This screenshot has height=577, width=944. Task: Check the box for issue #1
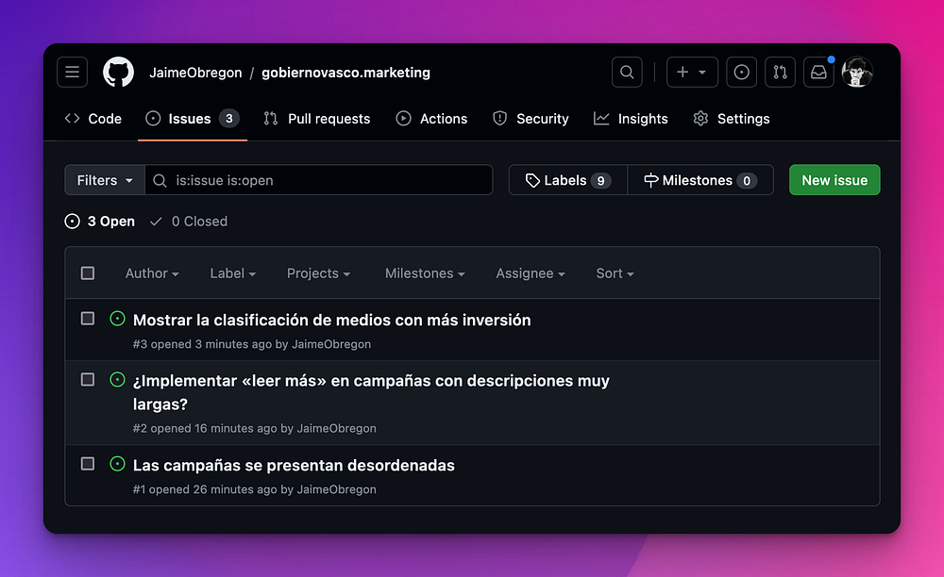coord(88,464)
